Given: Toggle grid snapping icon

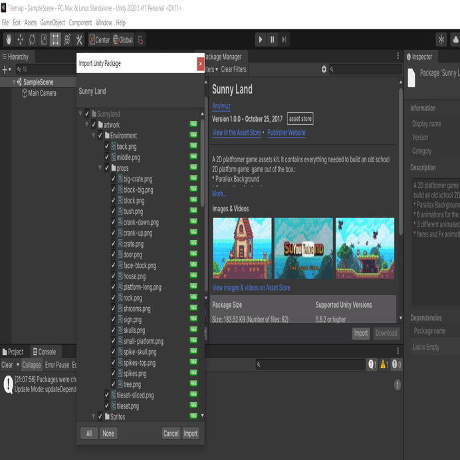Looking at the screenshot, I should (140, 40).
